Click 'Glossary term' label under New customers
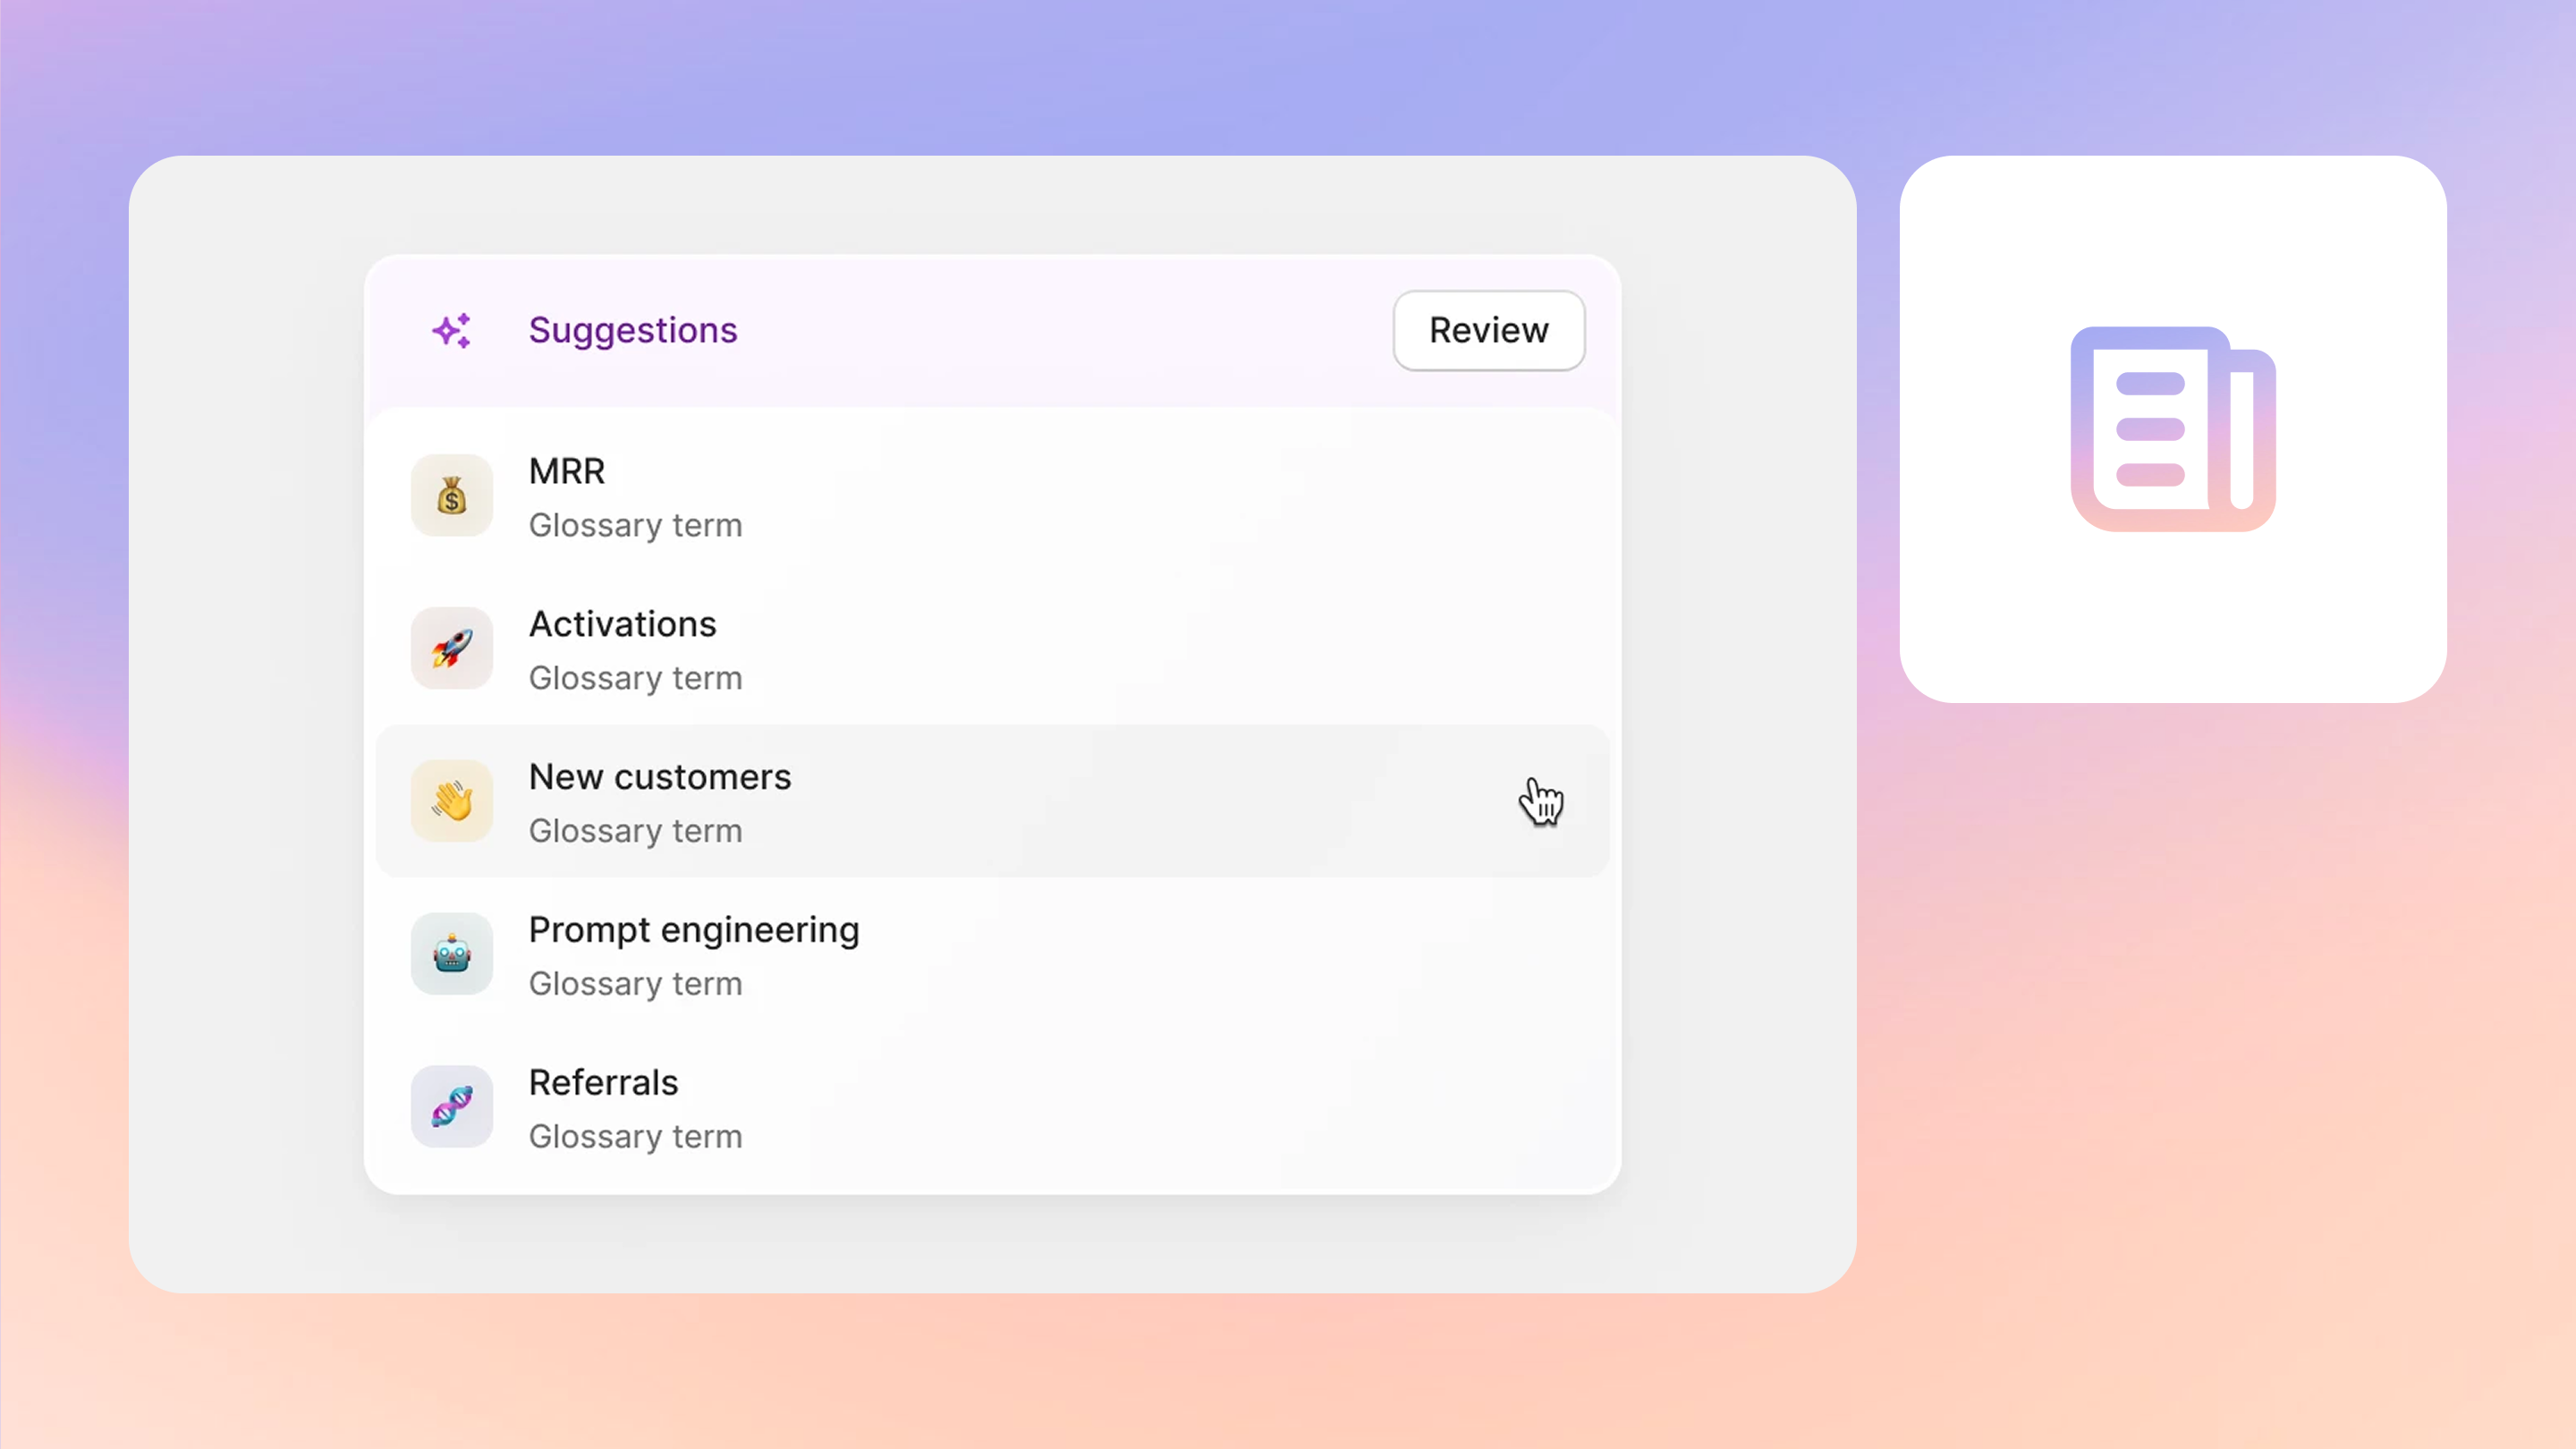This screenshot has width=2576, height=1449. (x=635, y=831)
